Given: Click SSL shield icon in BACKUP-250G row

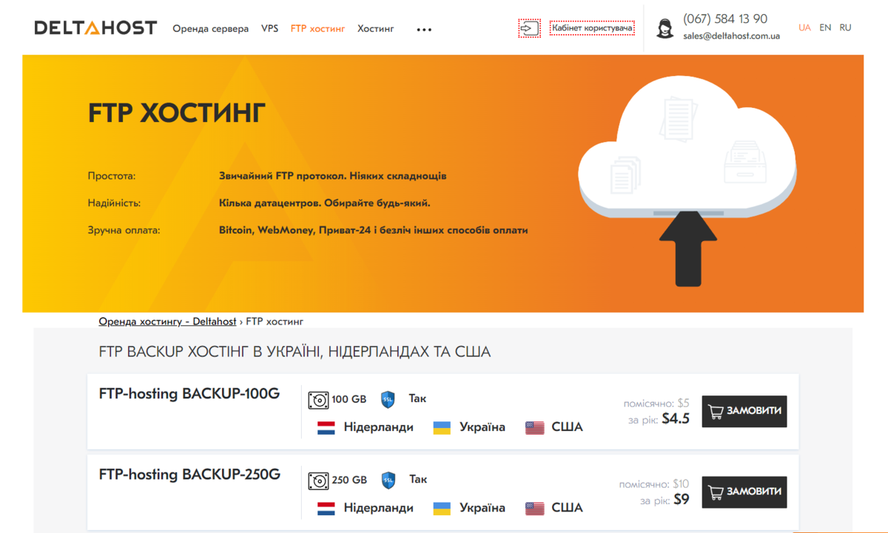Looking at the screenshot, I should [388, 481].
